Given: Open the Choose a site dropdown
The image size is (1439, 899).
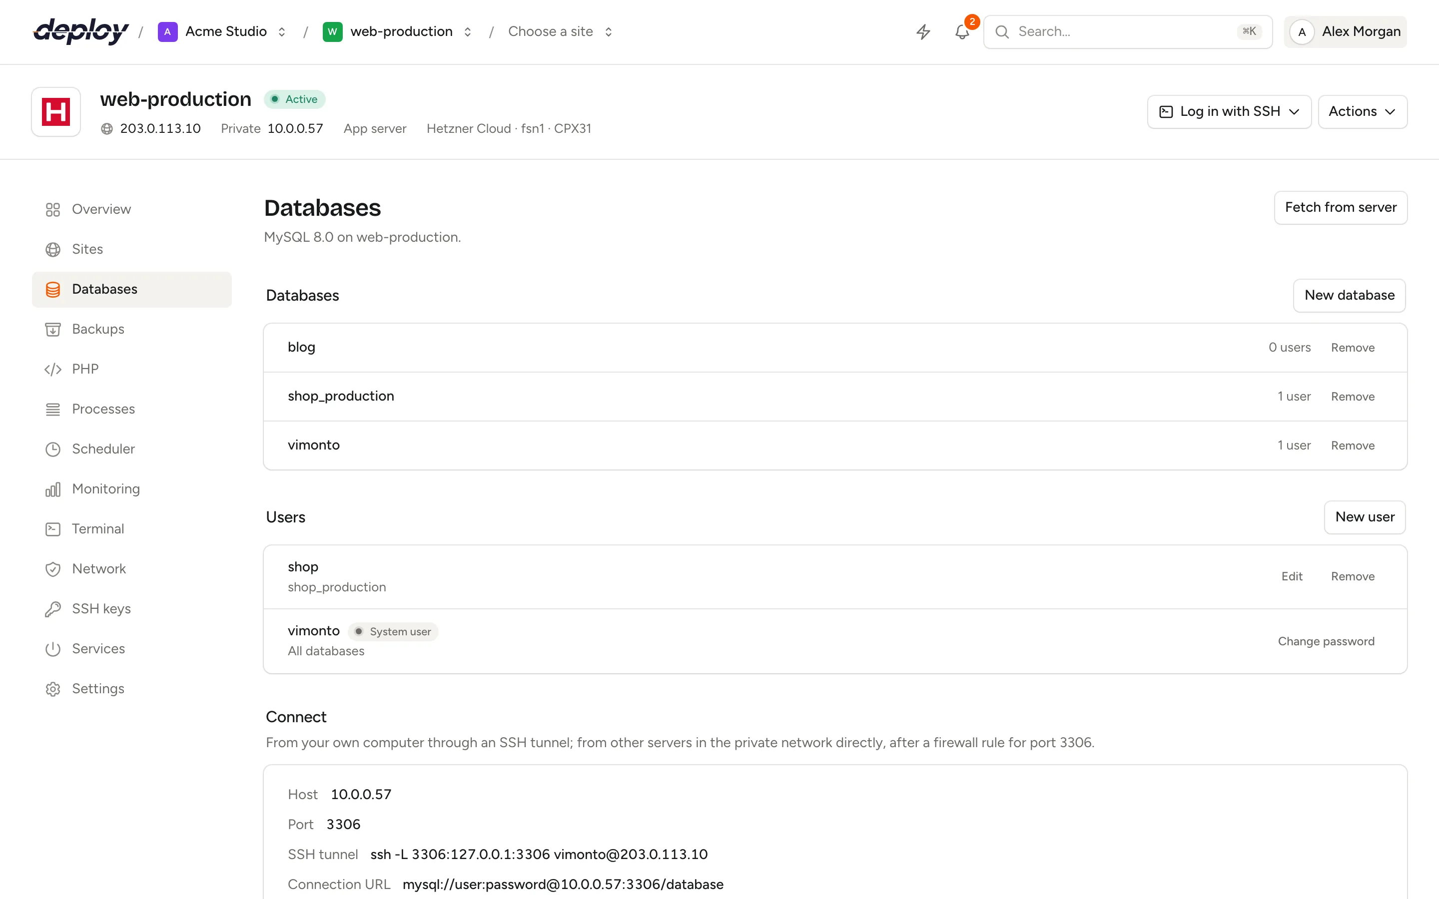Looking at the screenshot, I should tap(560, 31).
